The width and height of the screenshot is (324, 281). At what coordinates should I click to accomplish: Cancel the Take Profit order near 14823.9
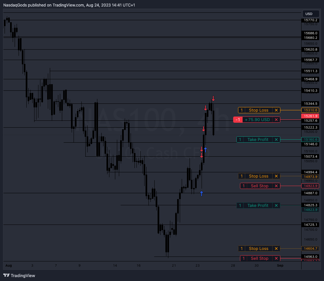(x=276, y=205)
